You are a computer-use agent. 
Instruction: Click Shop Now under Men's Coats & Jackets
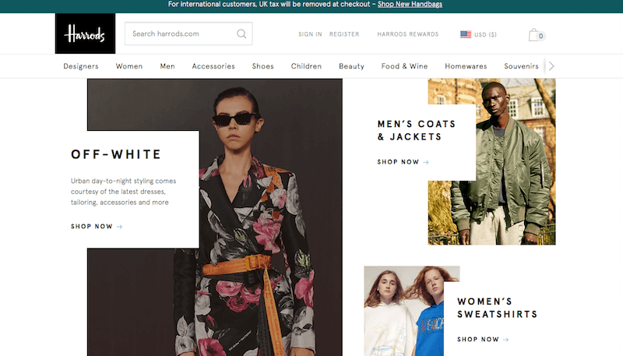point(398,162)
